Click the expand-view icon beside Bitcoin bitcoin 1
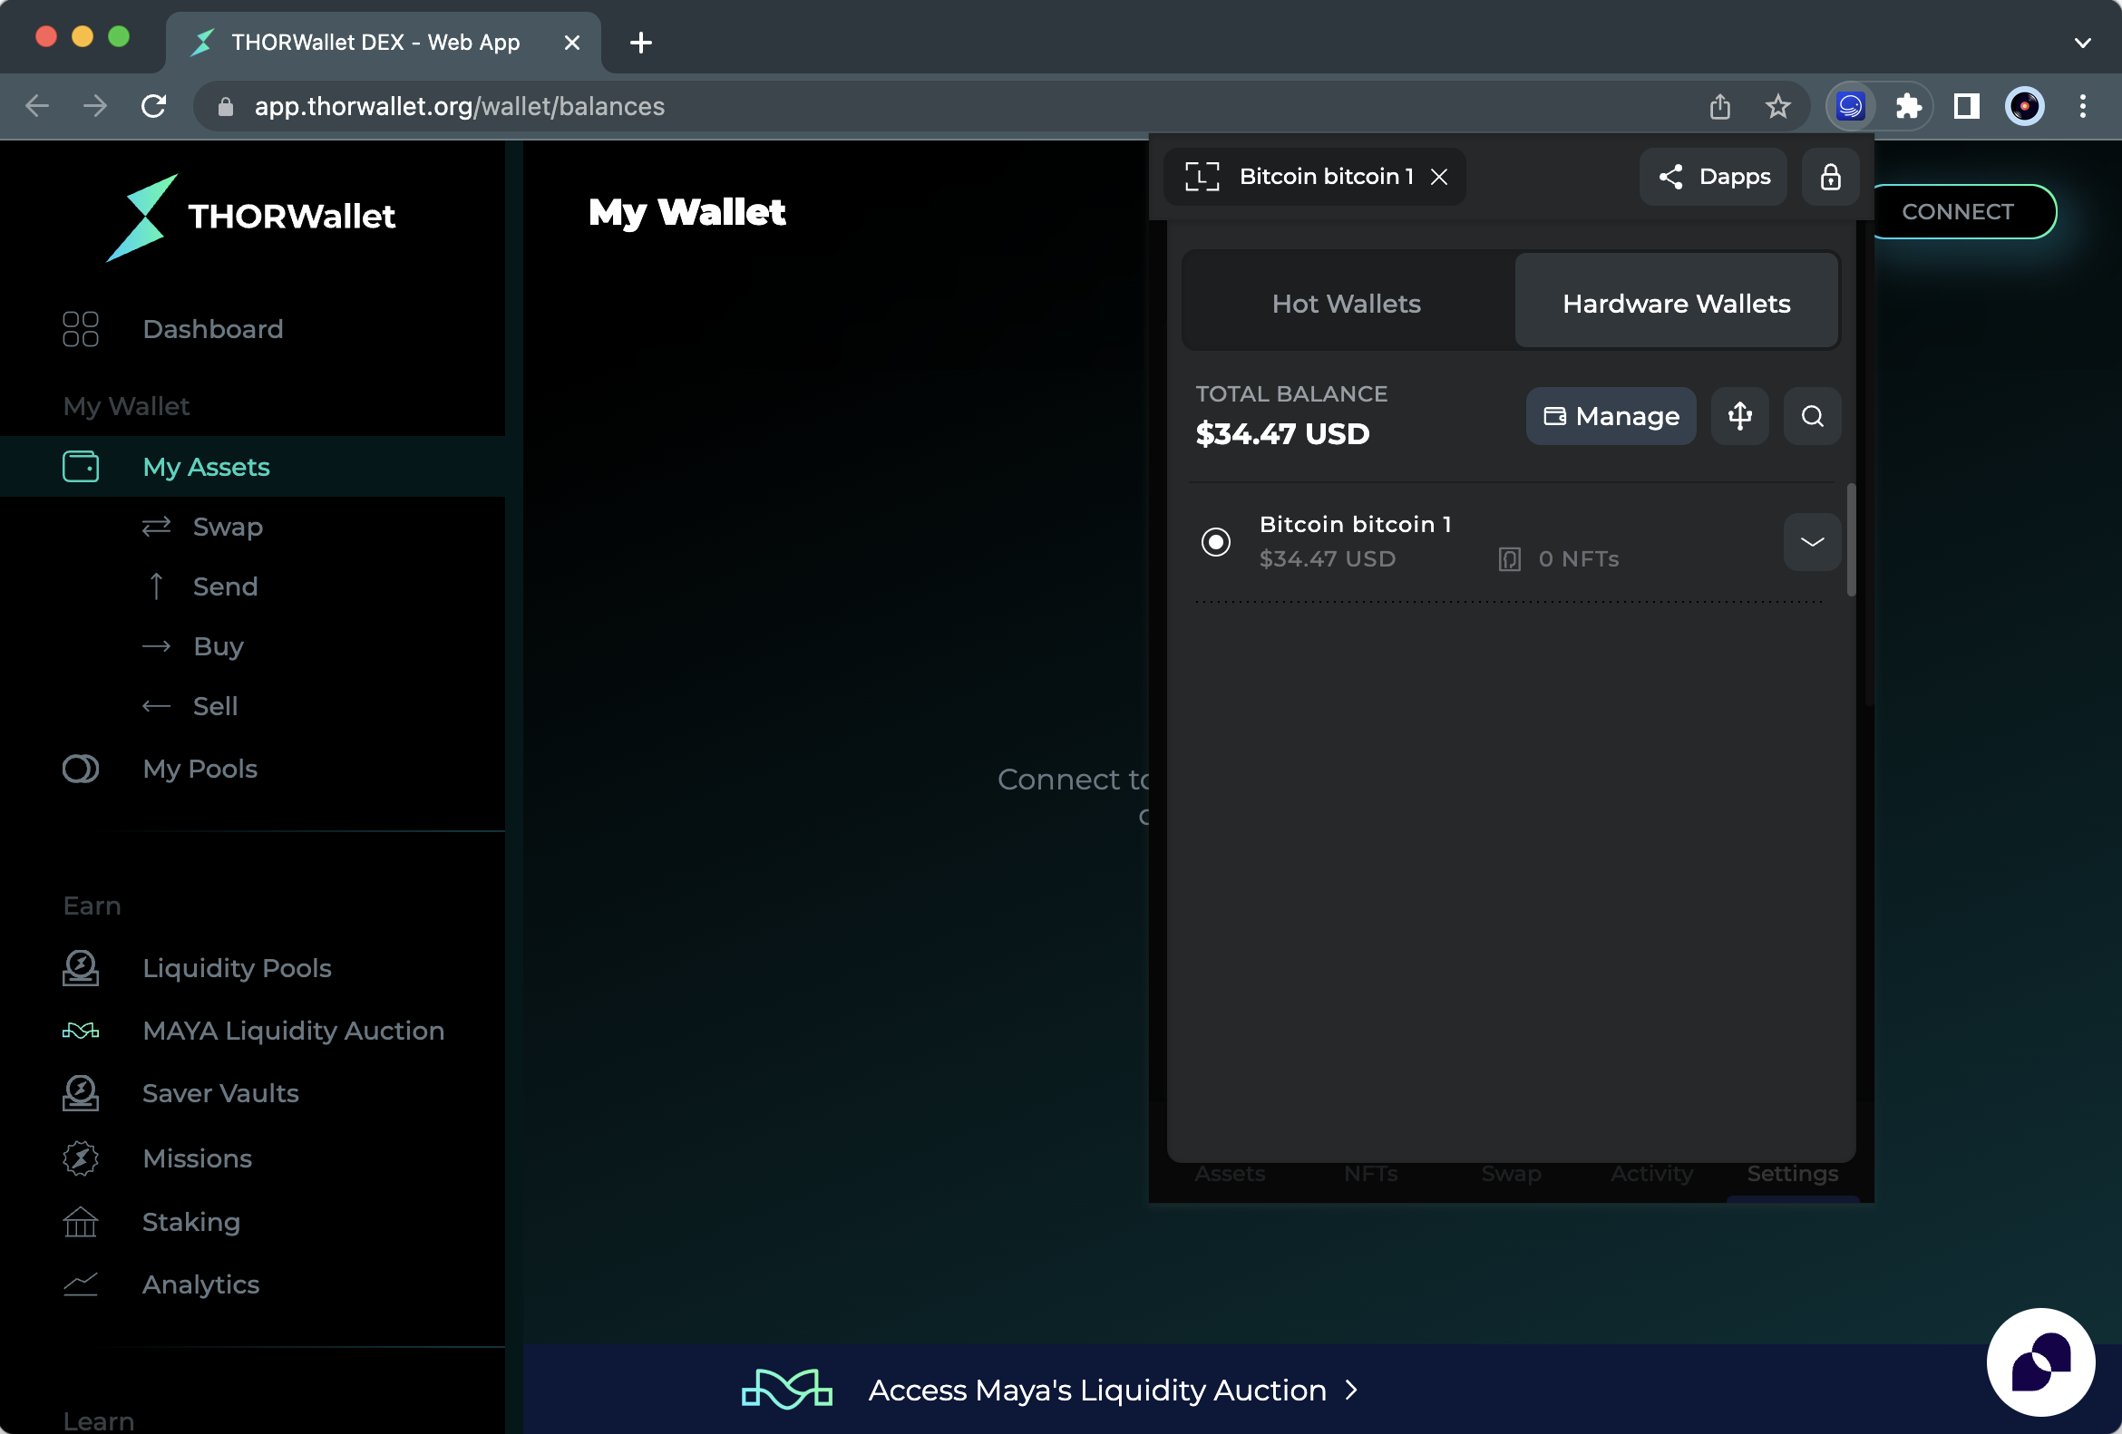Image resolution: width=2122 pixels, height=1434 pixels. coord(1202,176)
